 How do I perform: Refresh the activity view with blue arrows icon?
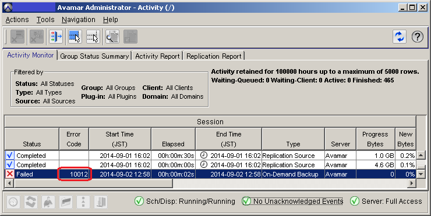click(400, 37)
